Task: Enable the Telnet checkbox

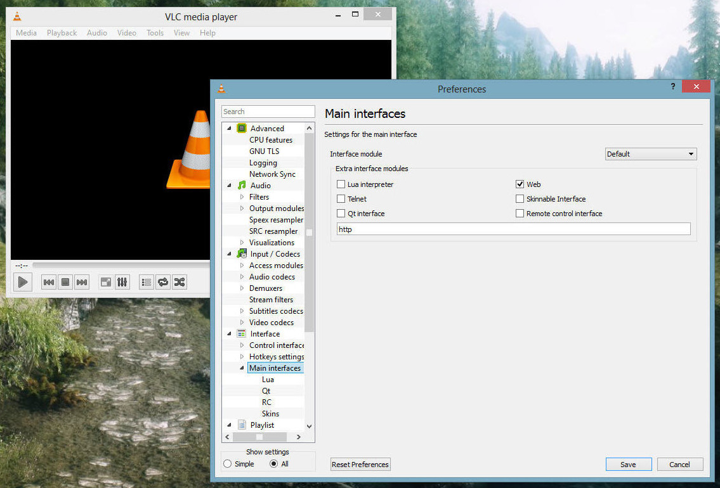Action: [341, 199]
